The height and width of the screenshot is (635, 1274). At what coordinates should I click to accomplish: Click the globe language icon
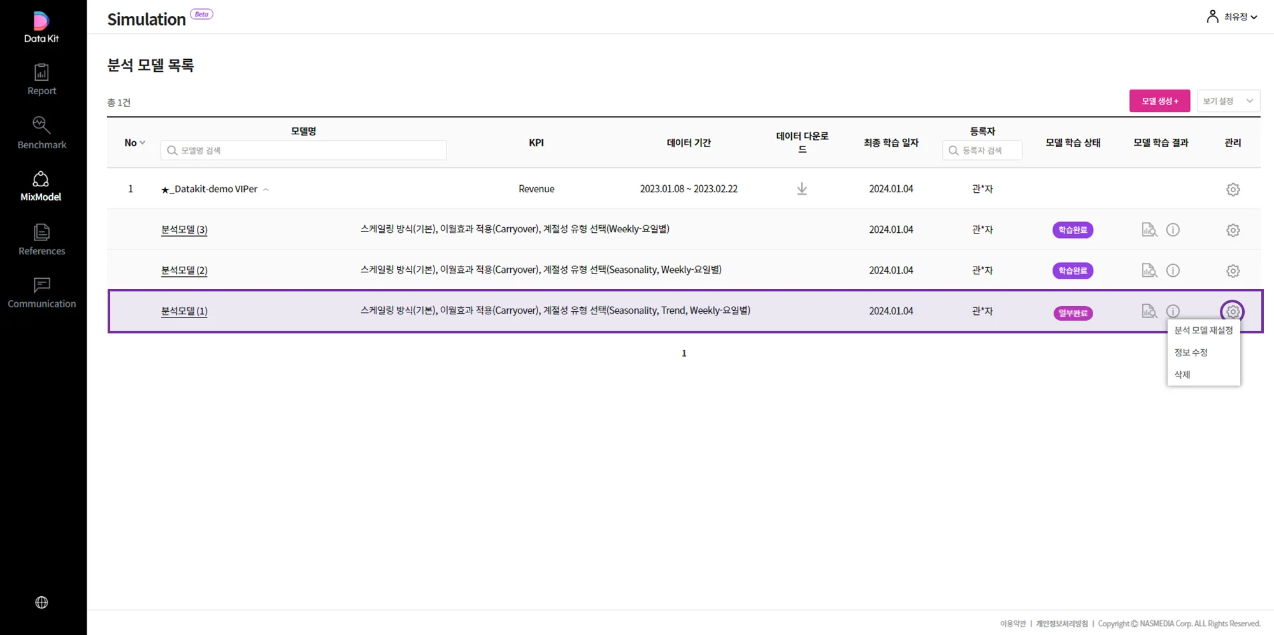click(41, 603)
